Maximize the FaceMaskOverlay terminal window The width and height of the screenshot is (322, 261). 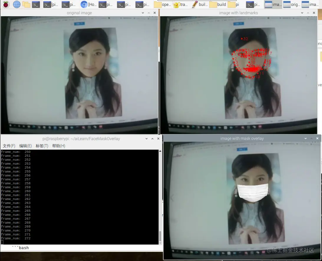tap(152, 139)
